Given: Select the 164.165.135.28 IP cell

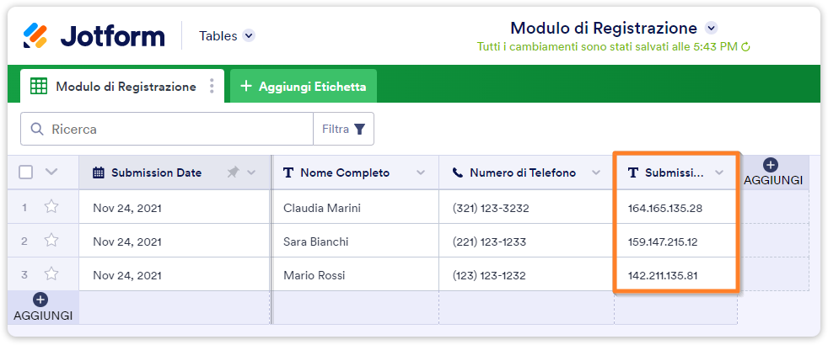Looking at the screenshot, I should [665, 207].
